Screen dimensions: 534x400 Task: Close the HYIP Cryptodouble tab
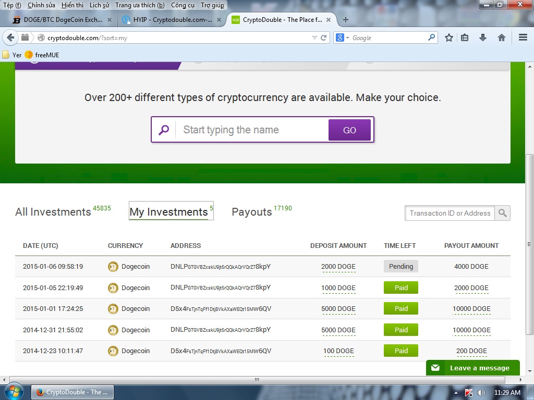pos(219,20)
